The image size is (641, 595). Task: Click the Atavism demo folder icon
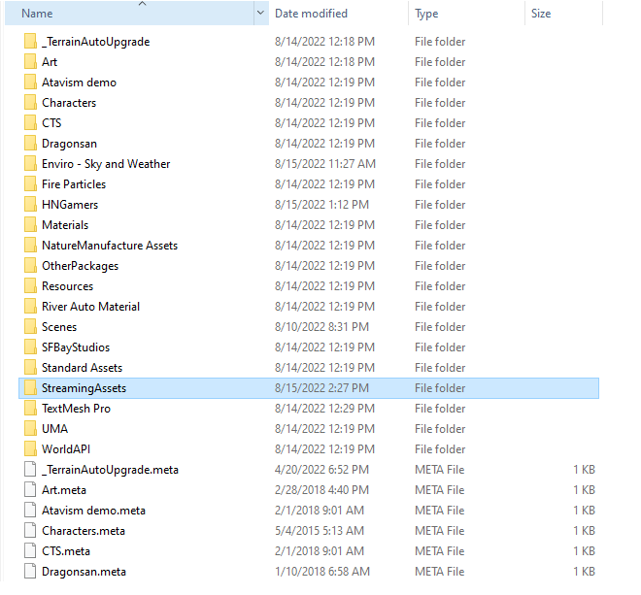point(30,83)
